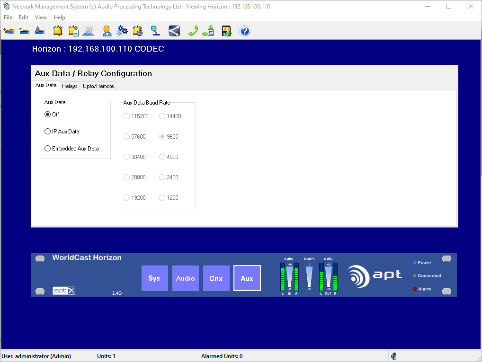Screen dimensions: 482x362
Task: Choose the 1200 baud rate
Action: (169, 198)
